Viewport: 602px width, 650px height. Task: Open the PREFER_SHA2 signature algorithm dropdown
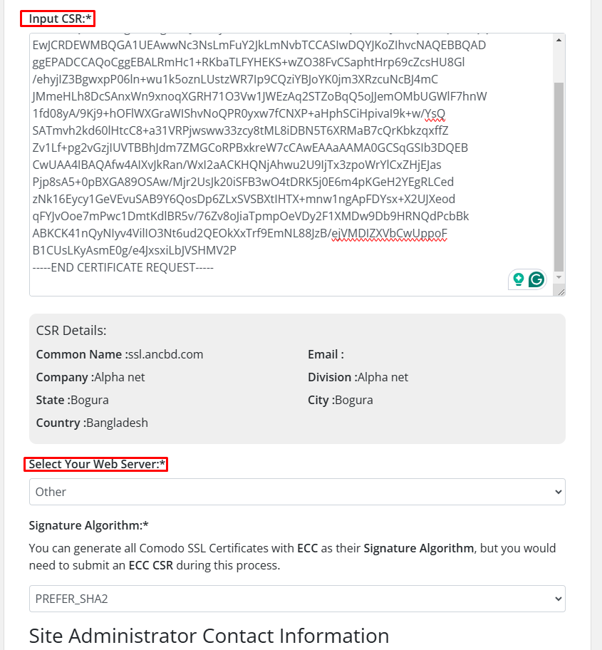(x=297, y=599)
